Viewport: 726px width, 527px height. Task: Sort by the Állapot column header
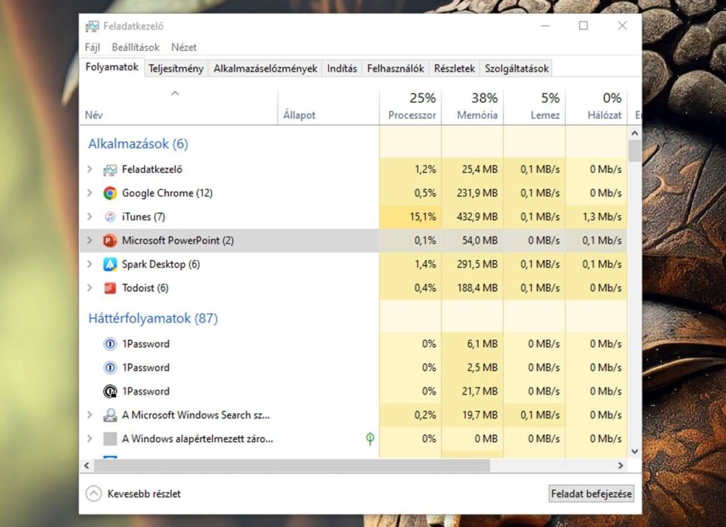(328, 107)
